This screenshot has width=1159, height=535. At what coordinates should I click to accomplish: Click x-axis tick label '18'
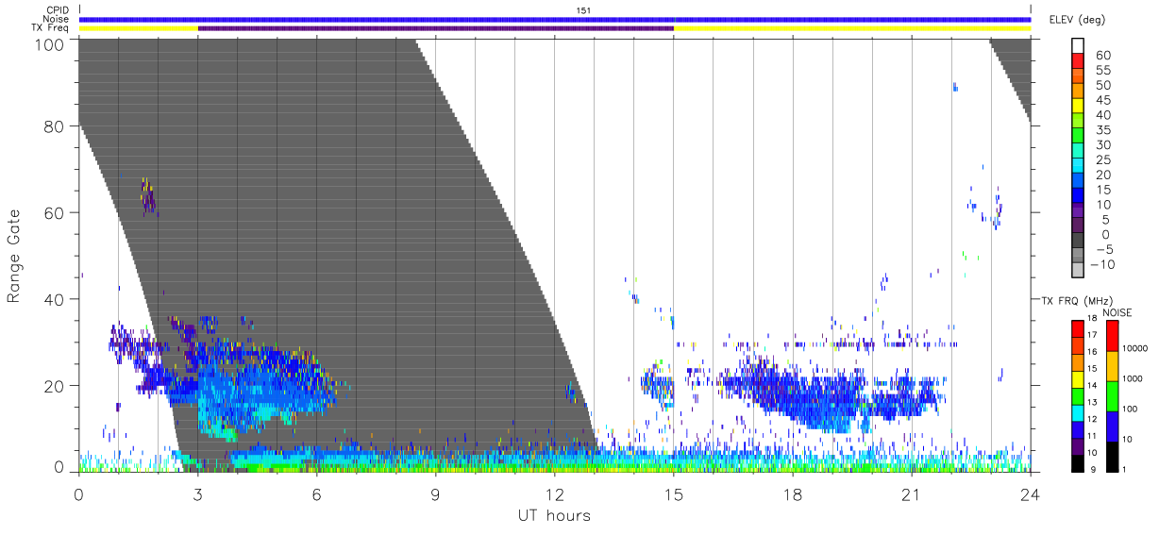pos(793,493)
